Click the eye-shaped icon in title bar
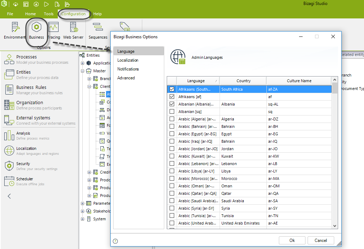This screenshot has width=364, height=249. click(15, 4)
